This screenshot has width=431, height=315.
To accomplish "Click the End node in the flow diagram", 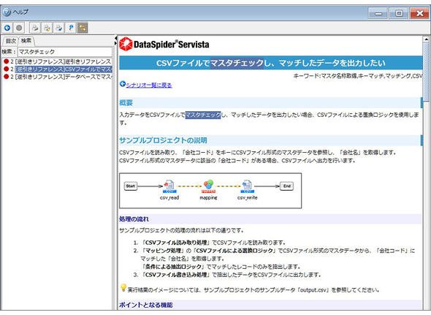I will click(286, 186).
